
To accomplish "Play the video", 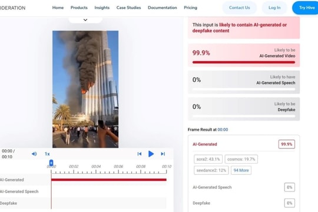I will (x=151, y=154).
